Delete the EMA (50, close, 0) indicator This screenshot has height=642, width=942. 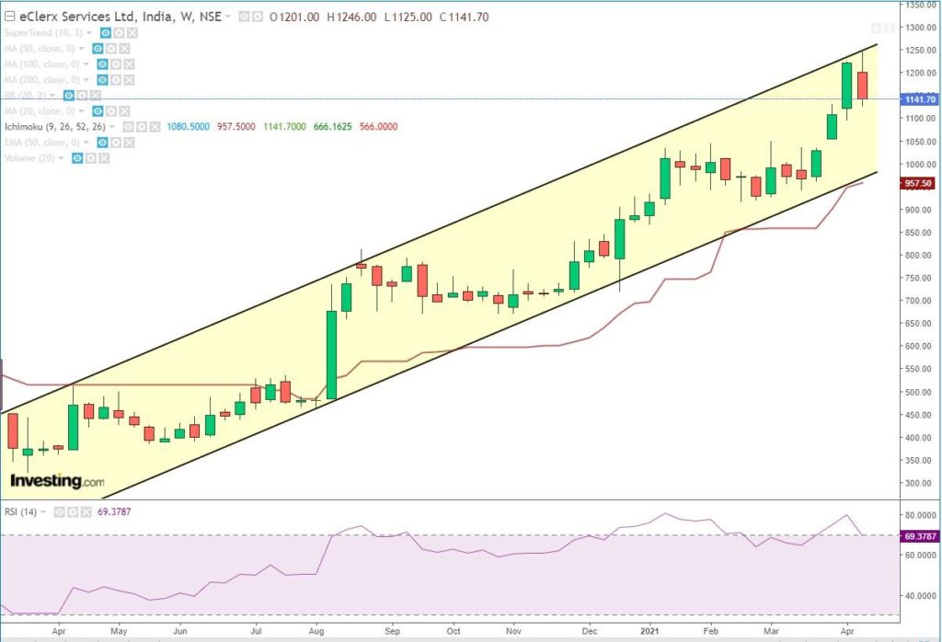pos(130,143)
